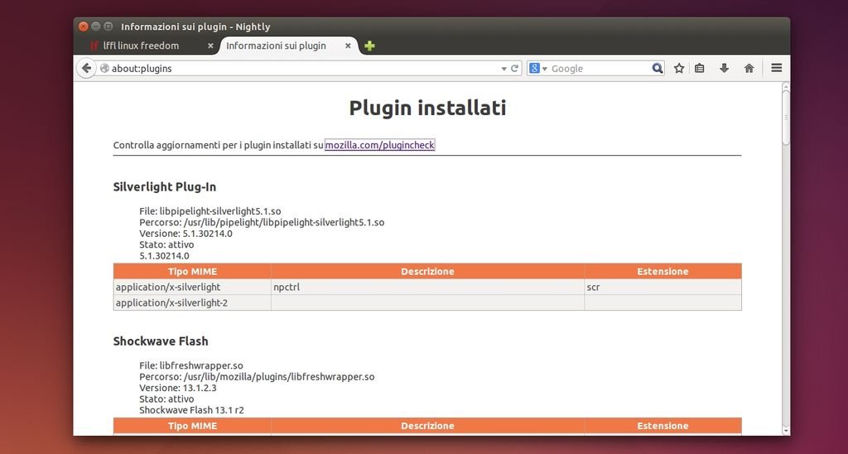Click the page's vertical scrollbar thumb
Viewport: 848px width, 454px height.
click(x=786, y=118)
